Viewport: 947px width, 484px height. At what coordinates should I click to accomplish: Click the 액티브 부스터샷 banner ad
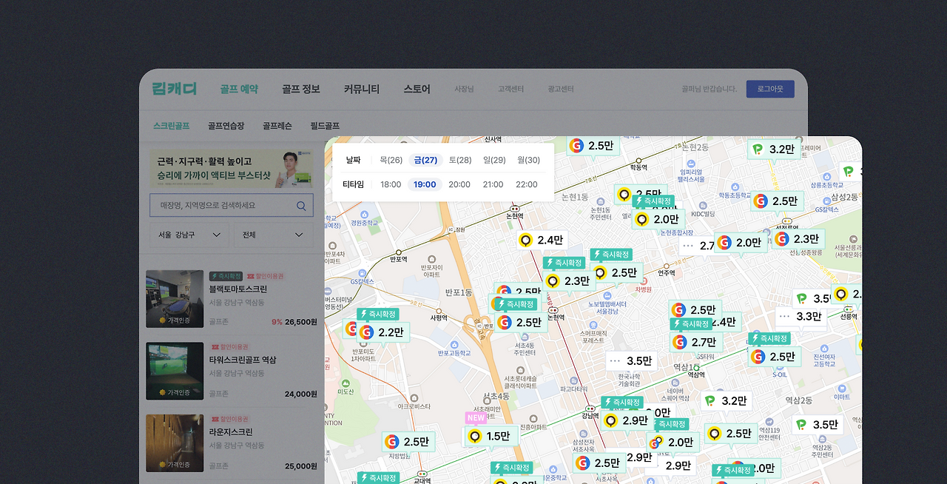232,169
